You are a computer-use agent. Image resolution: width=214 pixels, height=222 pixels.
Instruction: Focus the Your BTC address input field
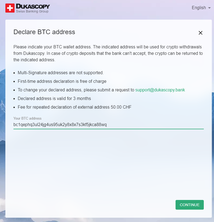(x=109, y=125)
